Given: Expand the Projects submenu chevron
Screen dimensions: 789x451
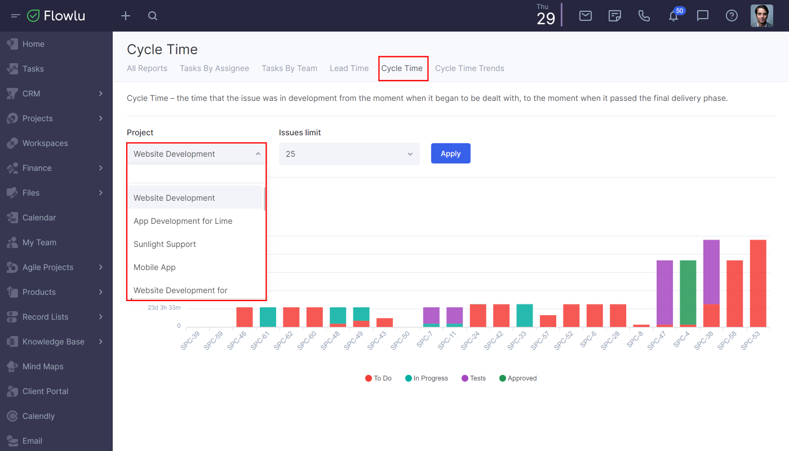Looking at the screenshot, I should 101,118.
